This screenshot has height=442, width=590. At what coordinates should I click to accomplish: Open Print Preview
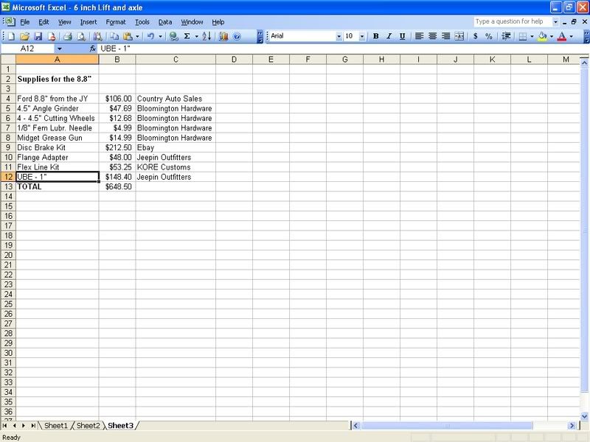[81, 36]
